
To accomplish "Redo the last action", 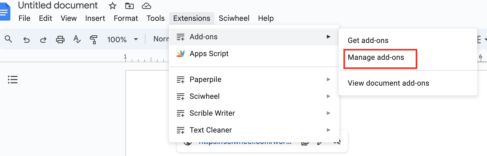I will pos(43,40).
